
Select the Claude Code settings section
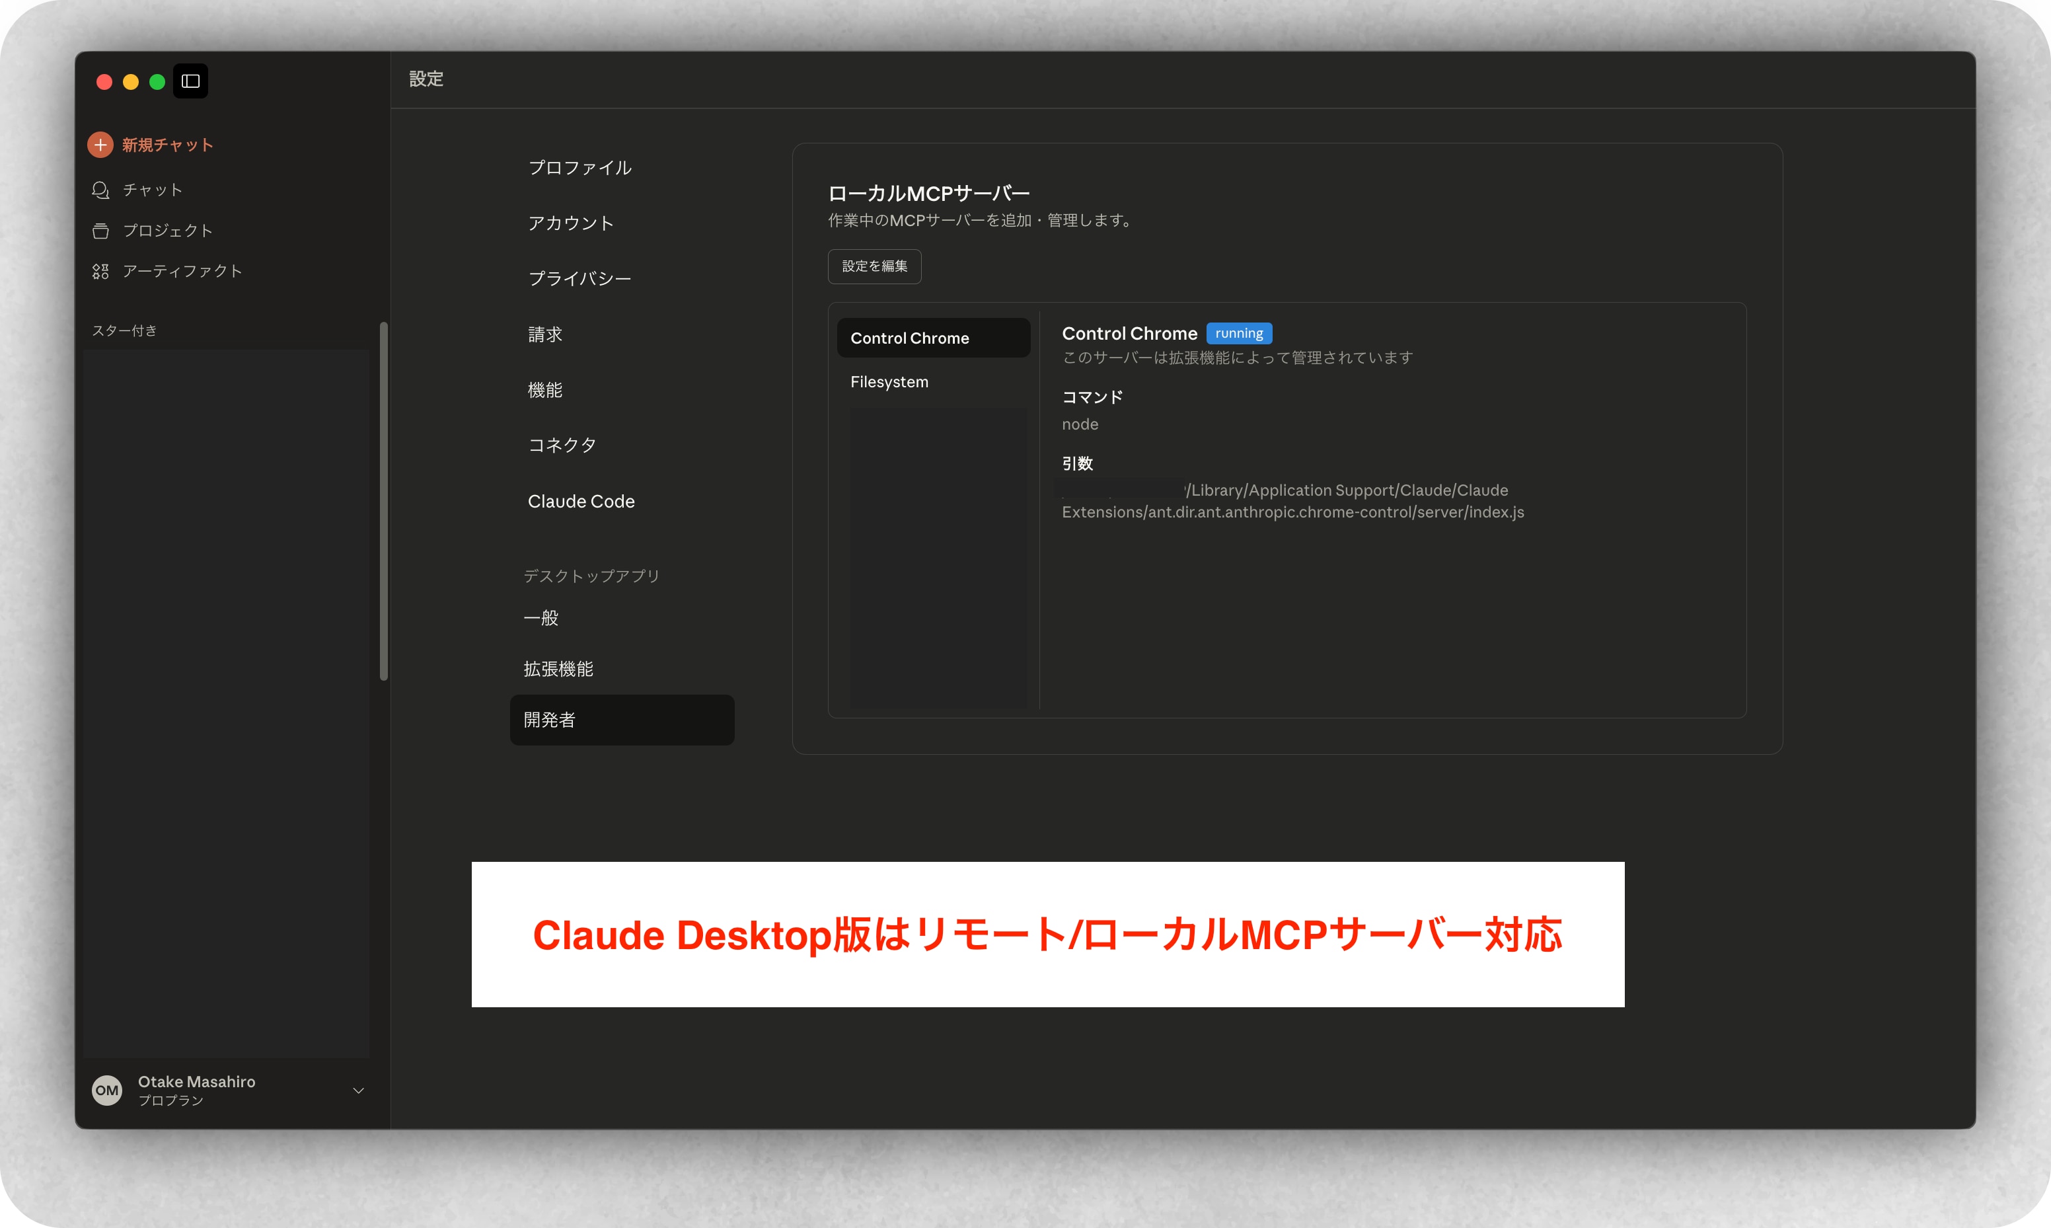(x=581, y=502)
